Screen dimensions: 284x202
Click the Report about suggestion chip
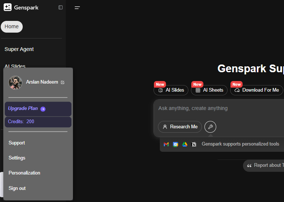264,166
